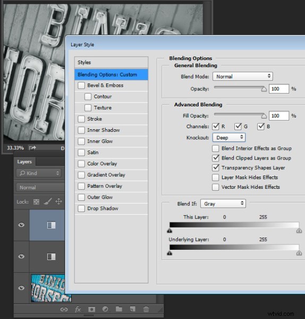305x319 pixels.
Task: Add a layer mask with the mask icon
Action: [x=91, y=309]
